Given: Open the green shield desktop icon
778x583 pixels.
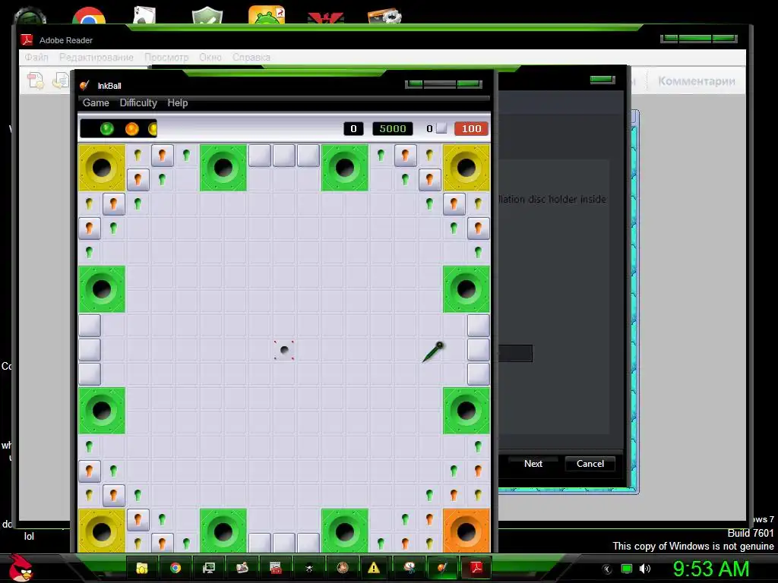Looking at the screenshot, I should [x=207, y=15].
